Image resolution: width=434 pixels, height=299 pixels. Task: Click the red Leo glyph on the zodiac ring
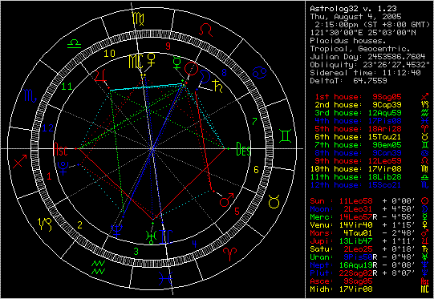point(206,30)
